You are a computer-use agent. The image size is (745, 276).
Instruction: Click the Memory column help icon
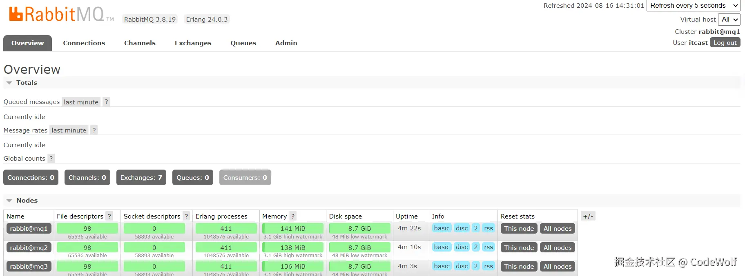[x=292, y=216]
